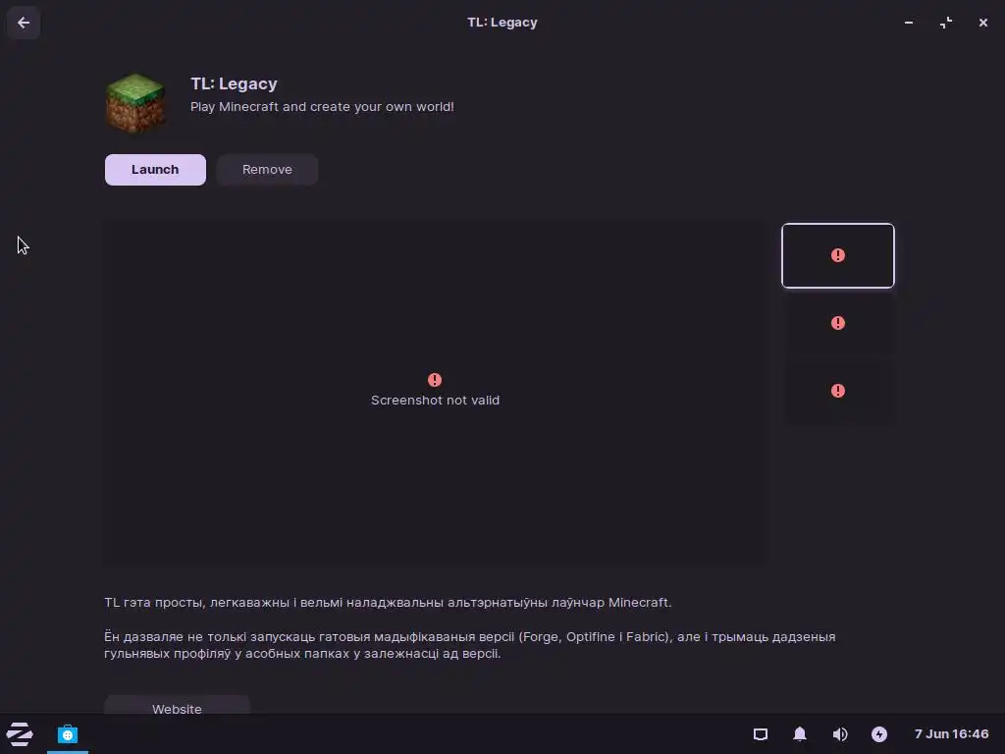Select the first screenshot thumbnail

pyautogui.click(x=838, y=255)
